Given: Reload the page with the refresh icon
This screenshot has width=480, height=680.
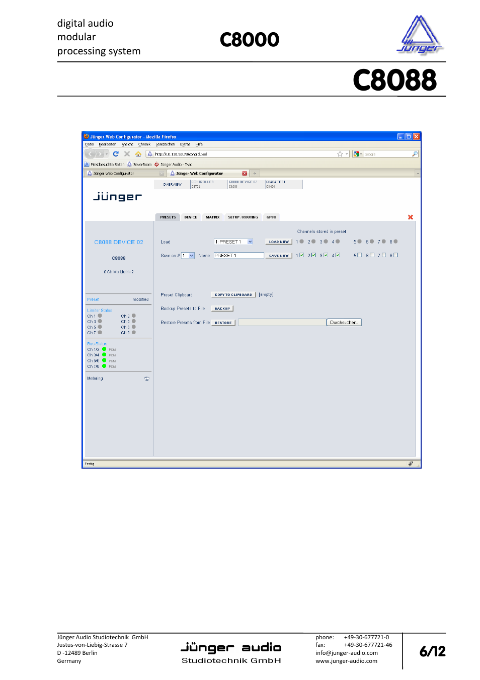Looking at the screenshot, I should (116, 154).
